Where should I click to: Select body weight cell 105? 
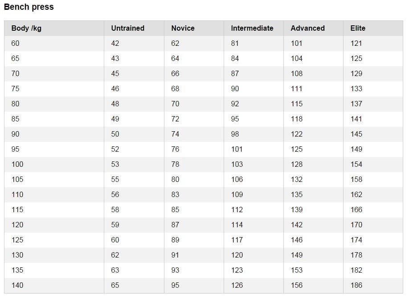coord(17,179)
